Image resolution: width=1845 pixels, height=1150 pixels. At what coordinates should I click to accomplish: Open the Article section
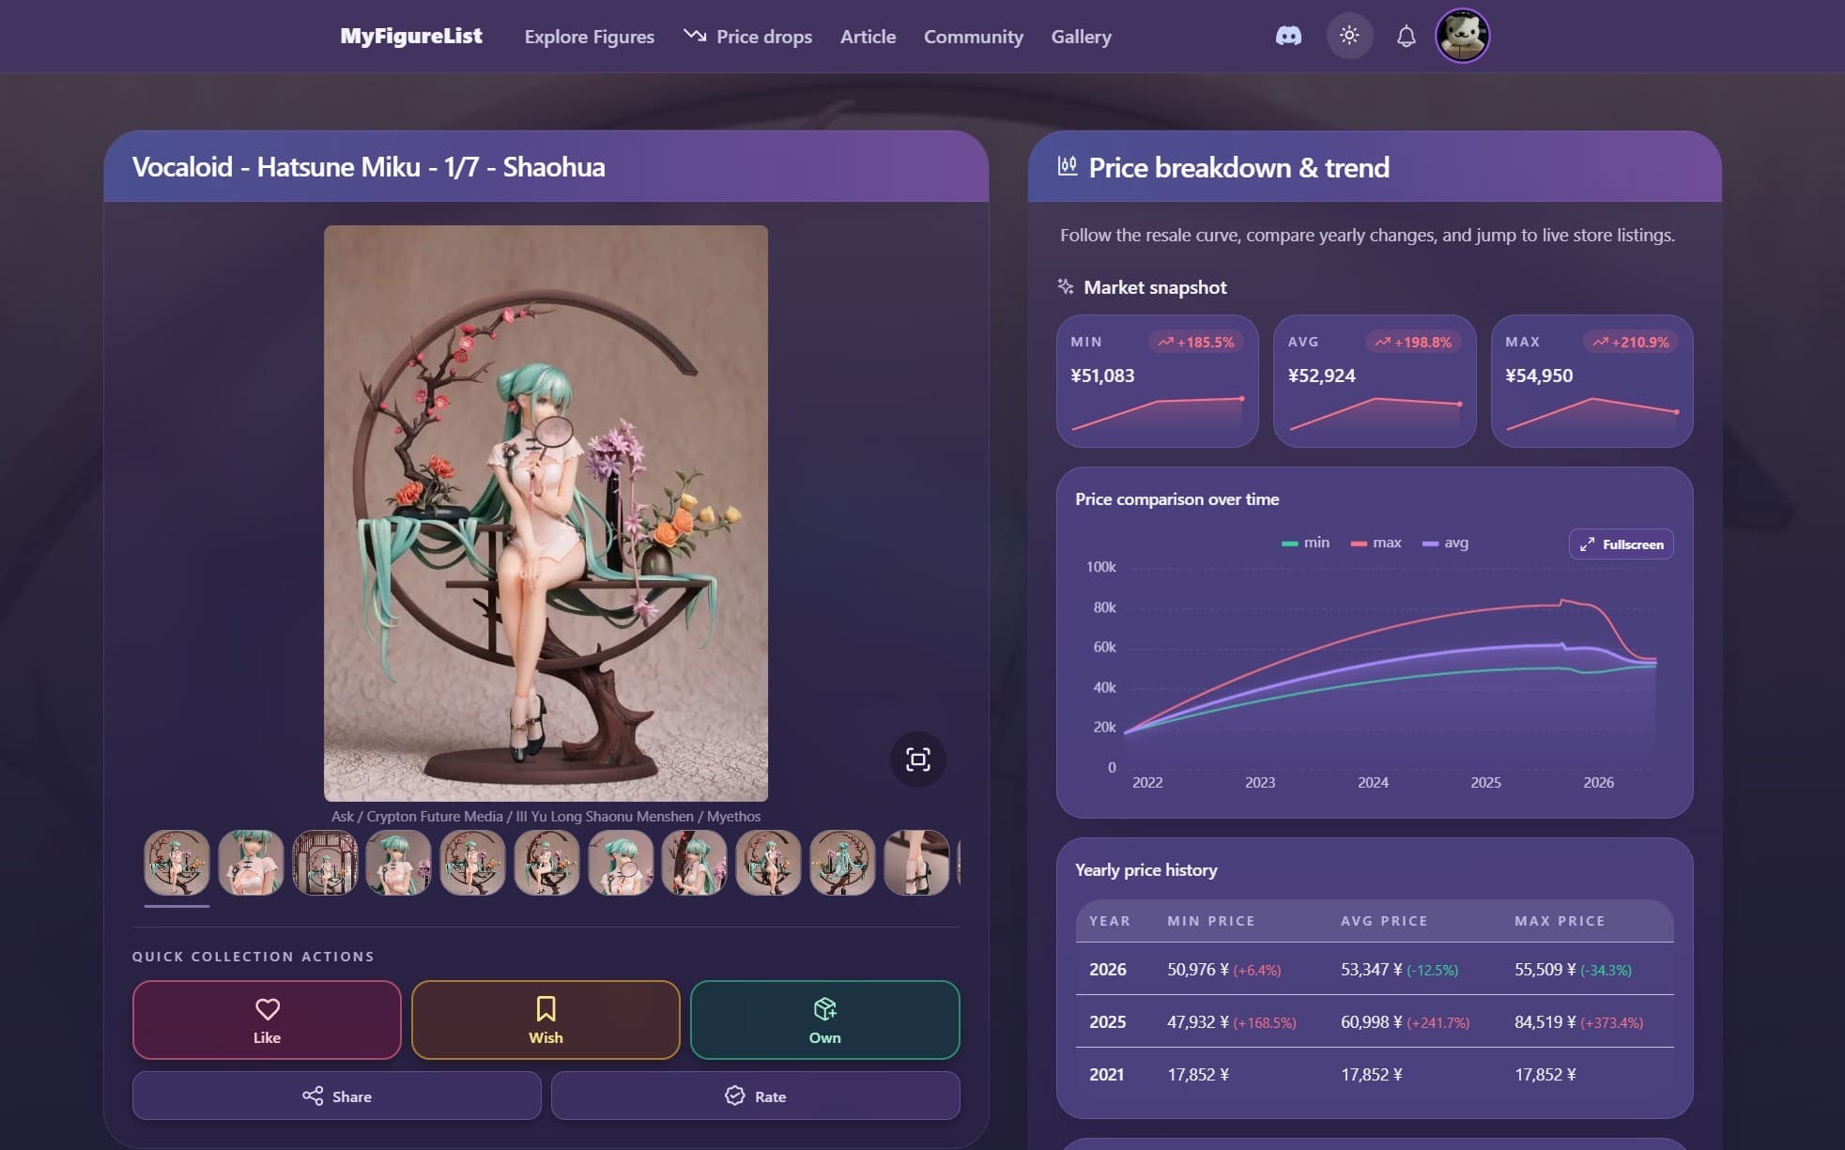pyautogui.click(x=868, y=37)
